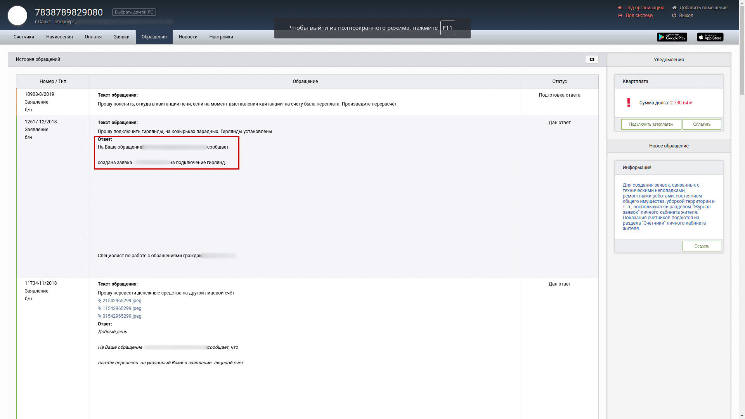745x419 pixels.
Task: Log out via 'Выход'
Action: tap(686, 16)
